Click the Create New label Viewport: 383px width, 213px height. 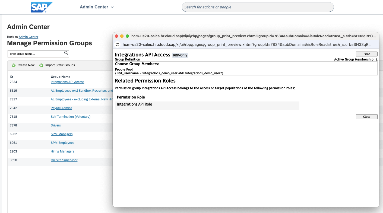[x=26, y=65]
